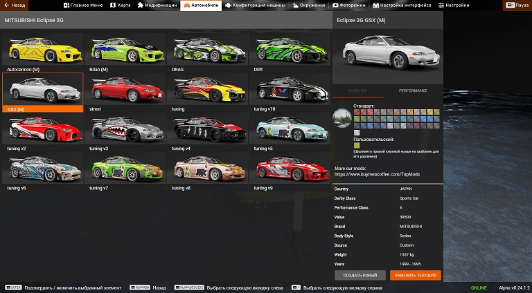Go to Модификации mods menu
532x293 pixels.
pyautogui.click(x=157, y=5)
